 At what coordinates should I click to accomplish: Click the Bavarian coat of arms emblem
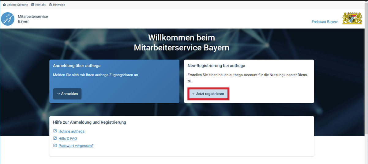[x=352, y=19]
